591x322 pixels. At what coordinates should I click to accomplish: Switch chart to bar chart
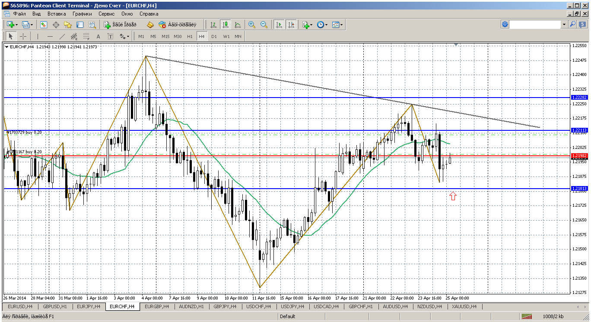point(213,25)
